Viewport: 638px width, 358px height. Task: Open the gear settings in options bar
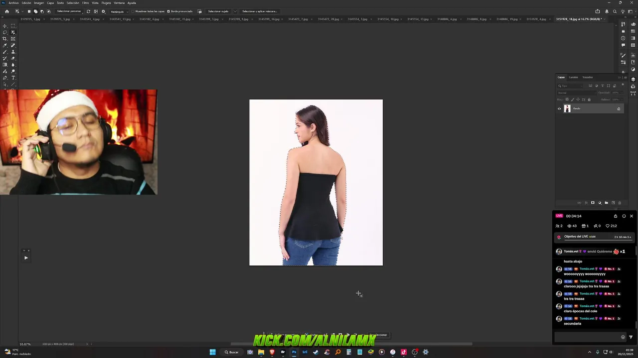point(103,11)
